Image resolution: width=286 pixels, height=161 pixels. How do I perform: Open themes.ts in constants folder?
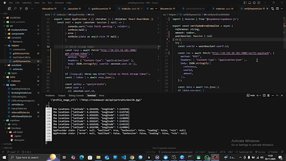coord(18,42)
